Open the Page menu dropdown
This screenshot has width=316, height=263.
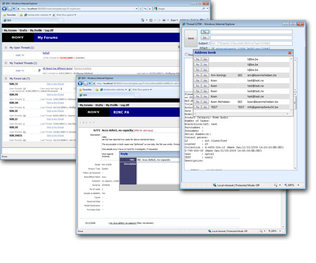coord(174,20)
